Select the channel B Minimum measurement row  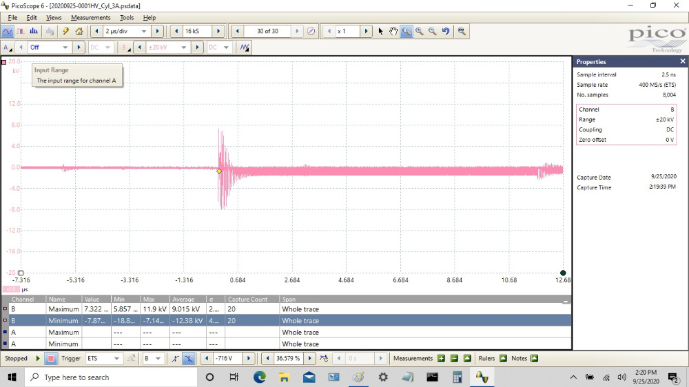click(x=286, y=321)
